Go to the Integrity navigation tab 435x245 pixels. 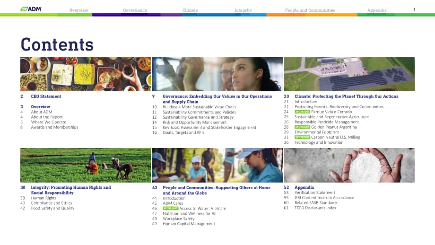click(x=243, y=10)
